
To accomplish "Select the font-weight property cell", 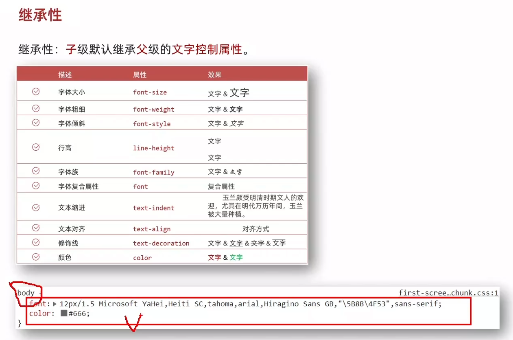I will pos(153,109).
